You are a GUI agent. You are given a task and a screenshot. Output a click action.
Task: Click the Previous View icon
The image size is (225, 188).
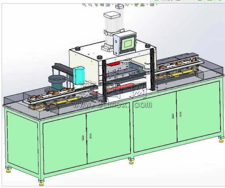(96, 5)
